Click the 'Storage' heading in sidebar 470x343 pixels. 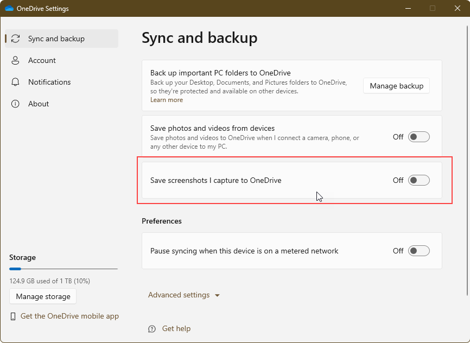(22, 257)
